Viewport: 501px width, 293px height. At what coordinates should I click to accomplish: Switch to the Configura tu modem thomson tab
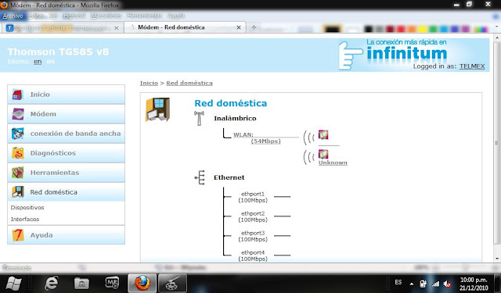[x=62, y=28]
